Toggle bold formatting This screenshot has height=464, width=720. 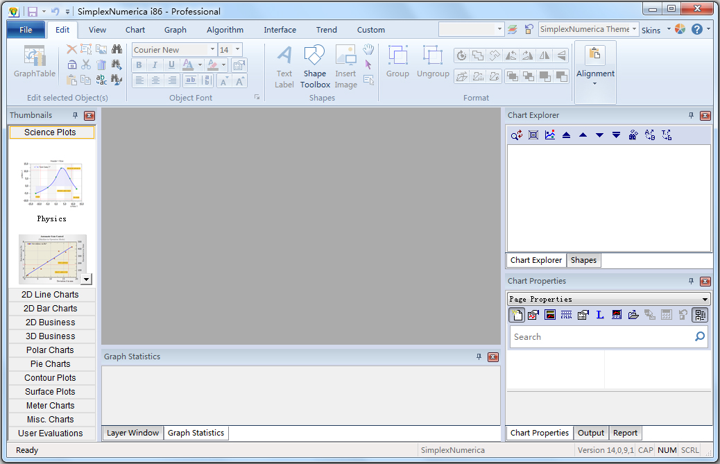click(x=139, y=65)
